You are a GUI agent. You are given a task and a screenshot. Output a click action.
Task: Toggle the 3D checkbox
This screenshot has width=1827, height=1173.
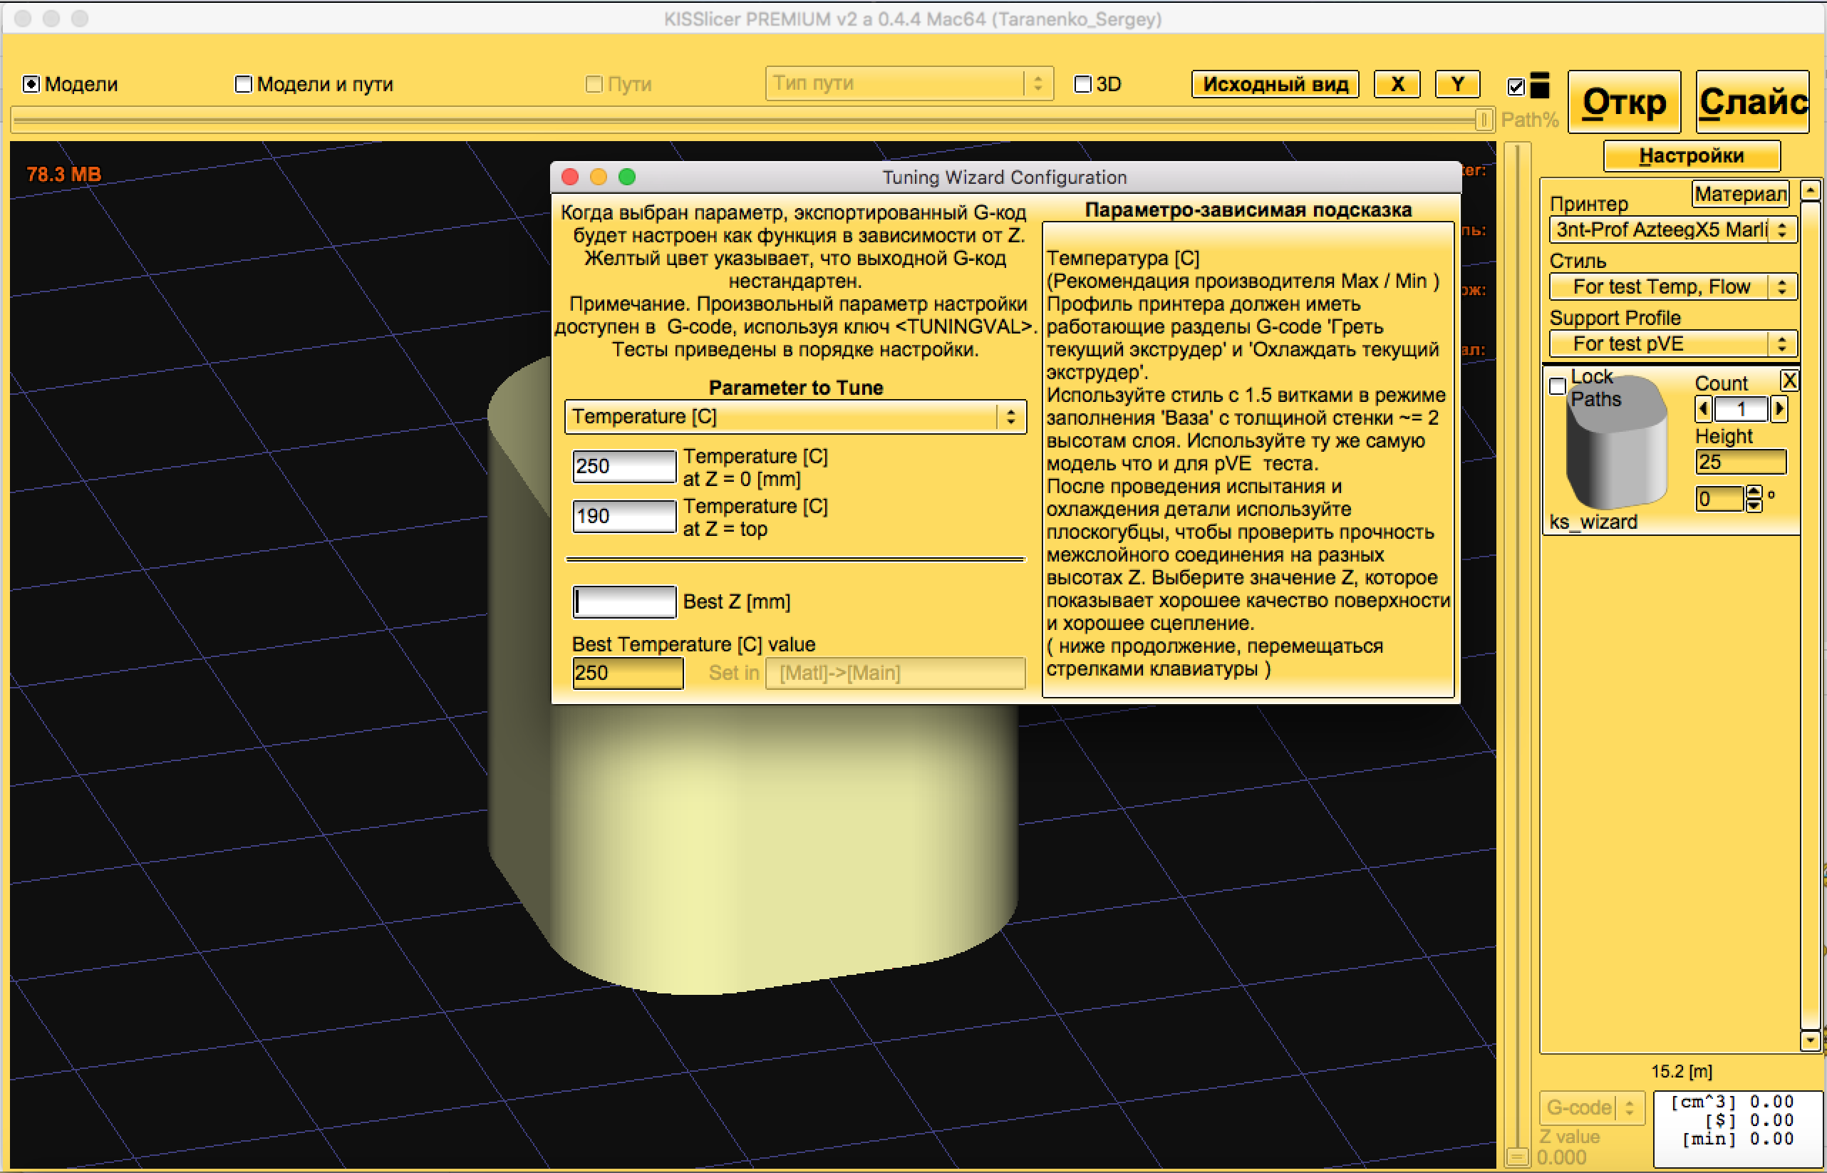click(1082, 84)
